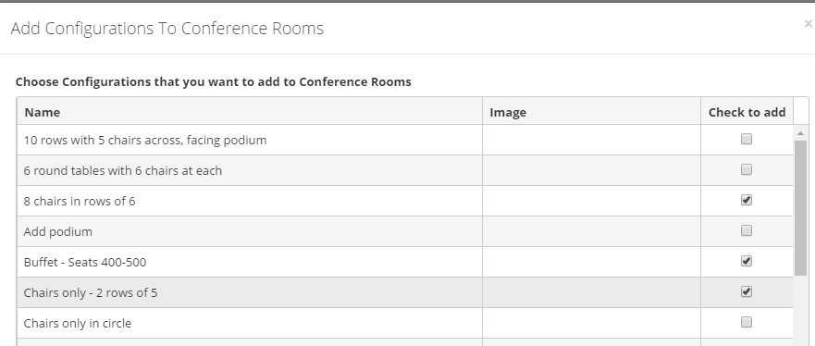Enable the '6 round tables' configuration checkbox
815x346 pixels.
tap(747, 169)
